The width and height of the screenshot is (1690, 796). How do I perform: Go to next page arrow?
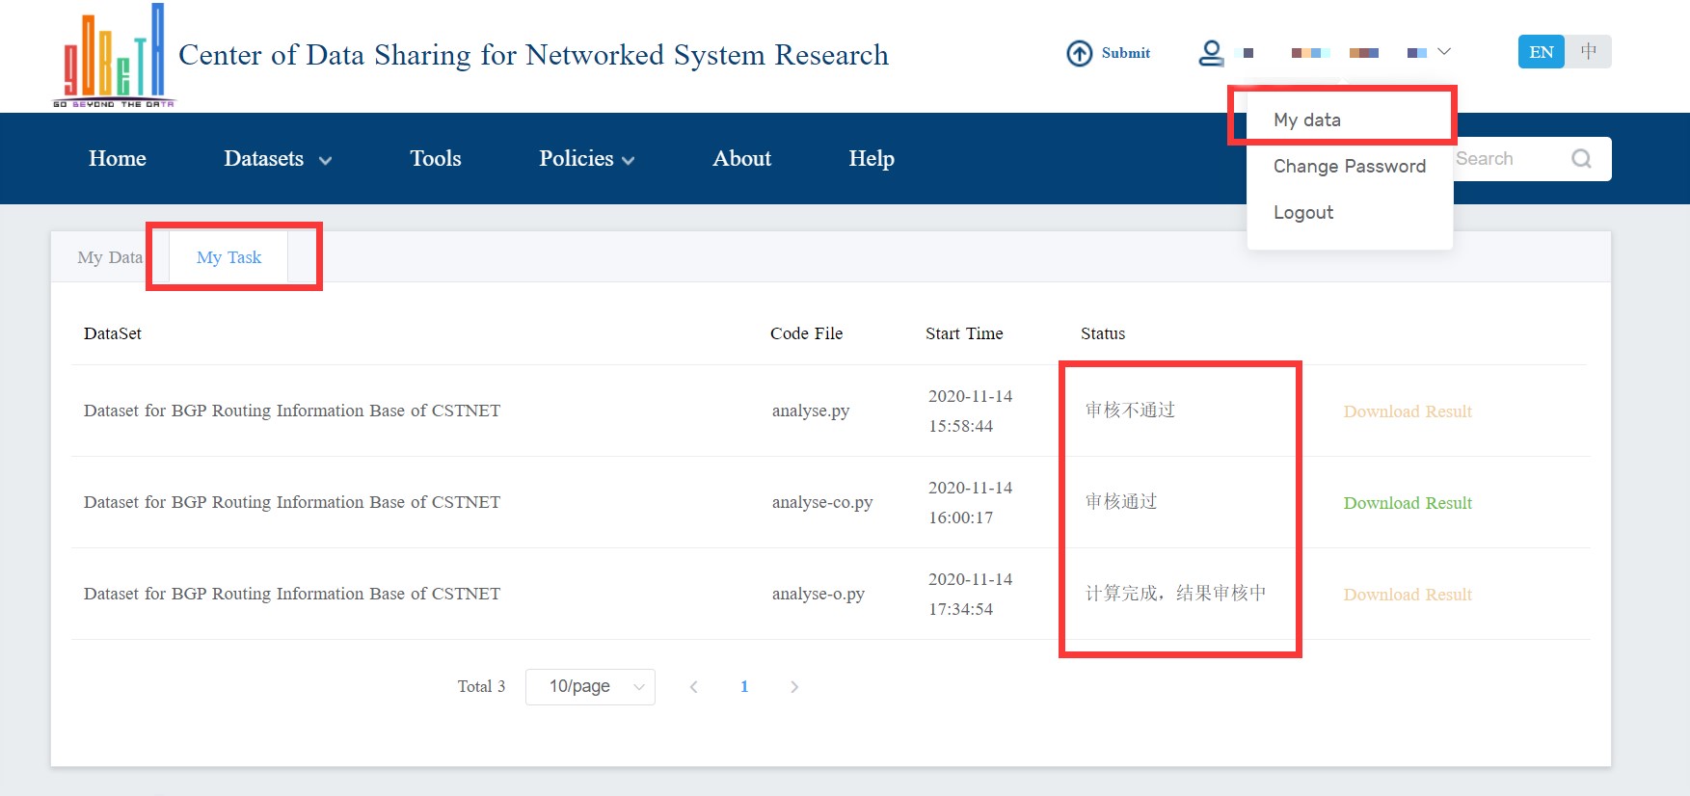(x=794, y=687)
